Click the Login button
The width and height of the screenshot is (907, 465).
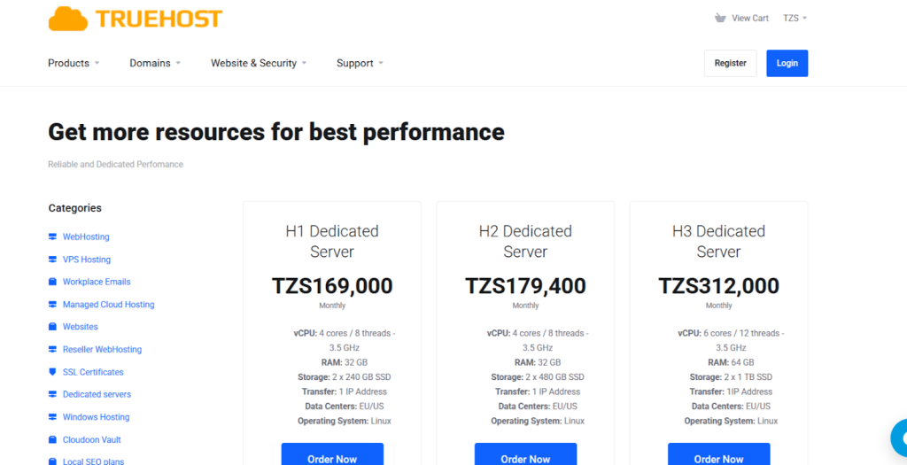click(787, 63)
